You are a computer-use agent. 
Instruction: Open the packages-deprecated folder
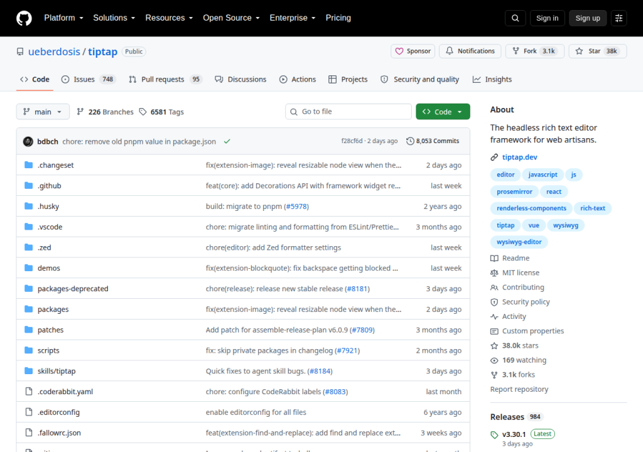[73, 289]
